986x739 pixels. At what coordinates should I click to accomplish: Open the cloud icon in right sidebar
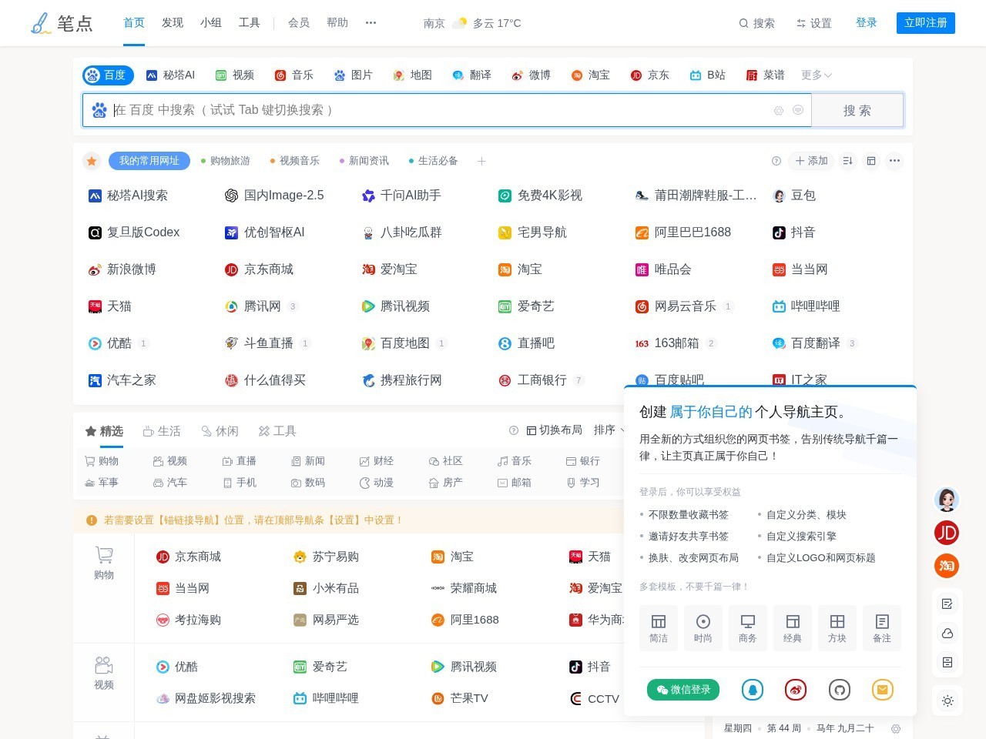[947, 633]
